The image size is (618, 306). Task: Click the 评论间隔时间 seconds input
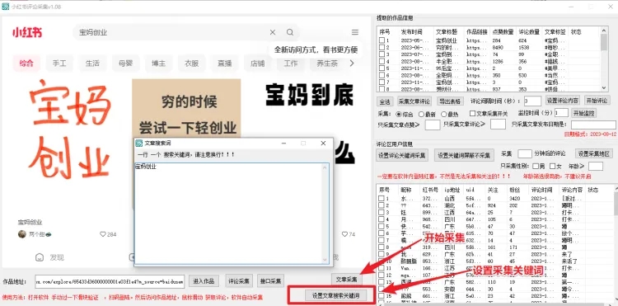[532, 101]
